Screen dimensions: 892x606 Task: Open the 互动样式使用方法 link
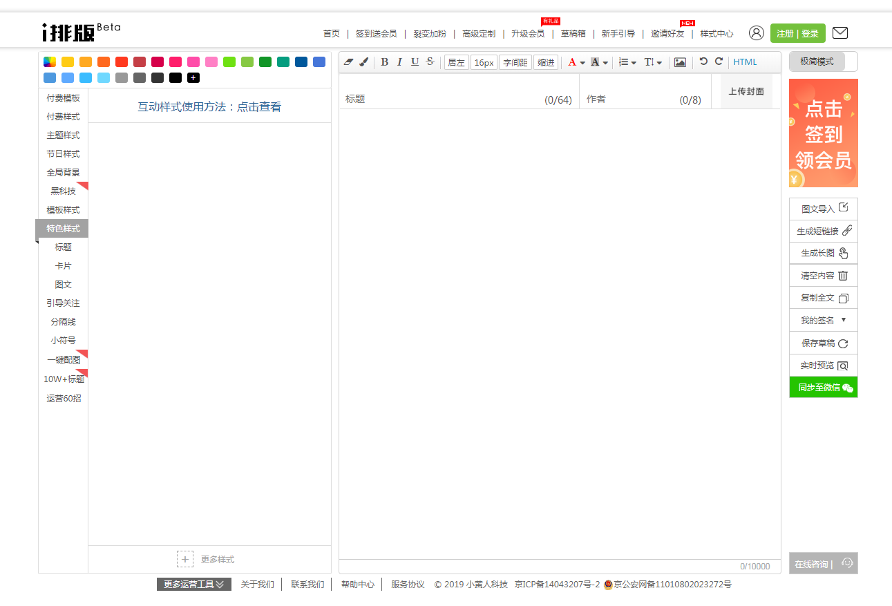(209, 106)
